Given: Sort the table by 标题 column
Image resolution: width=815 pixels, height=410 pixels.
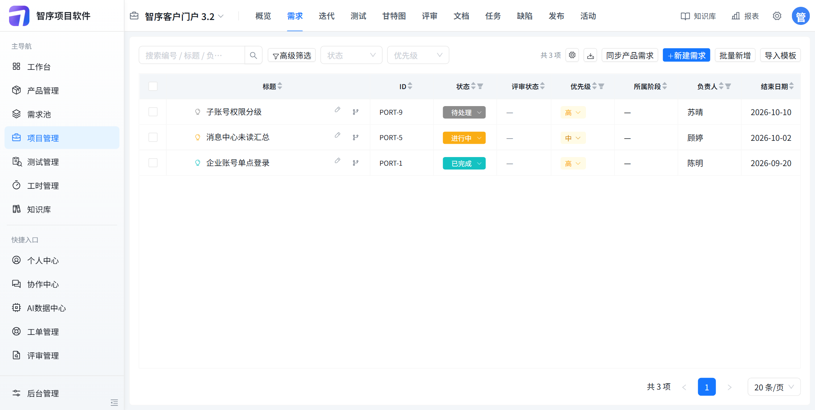Looking at the screenshot, I should [280, 86].
